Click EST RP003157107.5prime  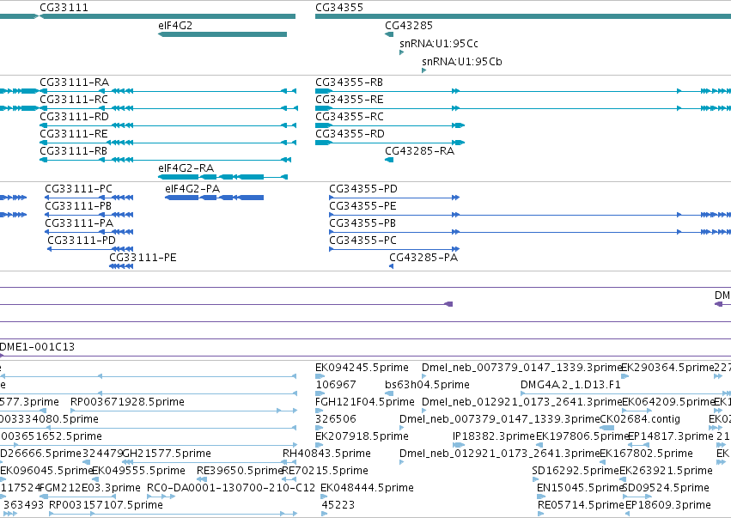tap(173, 514)
